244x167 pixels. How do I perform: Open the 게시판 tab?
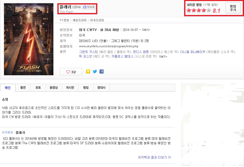click(70, 88)
